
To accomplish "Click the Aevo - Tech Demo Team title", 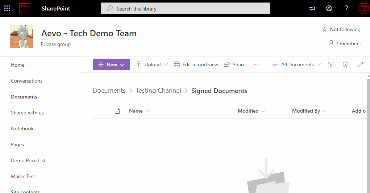I will (x=89, y=33).
